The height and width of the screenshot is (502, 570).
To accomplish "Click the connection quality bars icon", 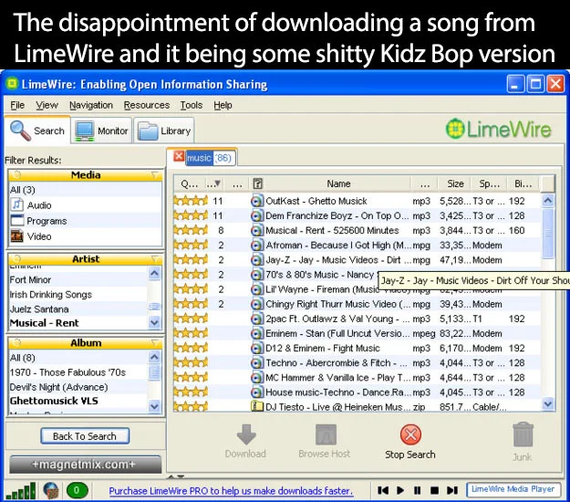I will point(21,490).
